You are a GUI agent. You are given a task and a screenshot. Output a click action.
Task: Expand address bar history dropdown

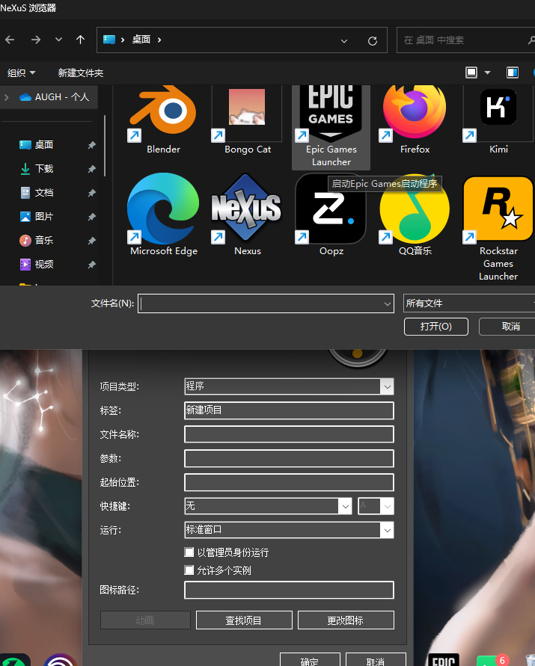pyautogui.click(x=344, y=41)
